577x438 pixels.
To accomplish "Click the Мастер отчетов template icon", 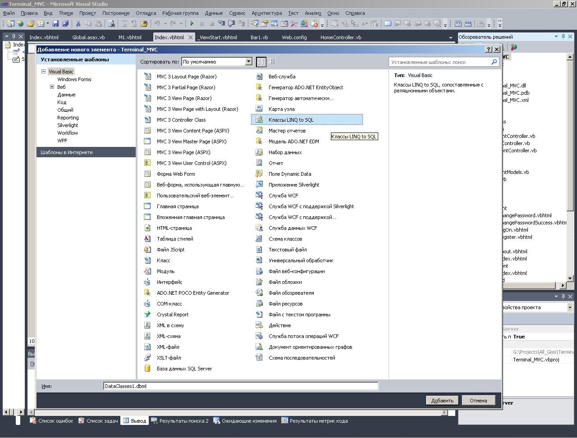I will [259, 131].
